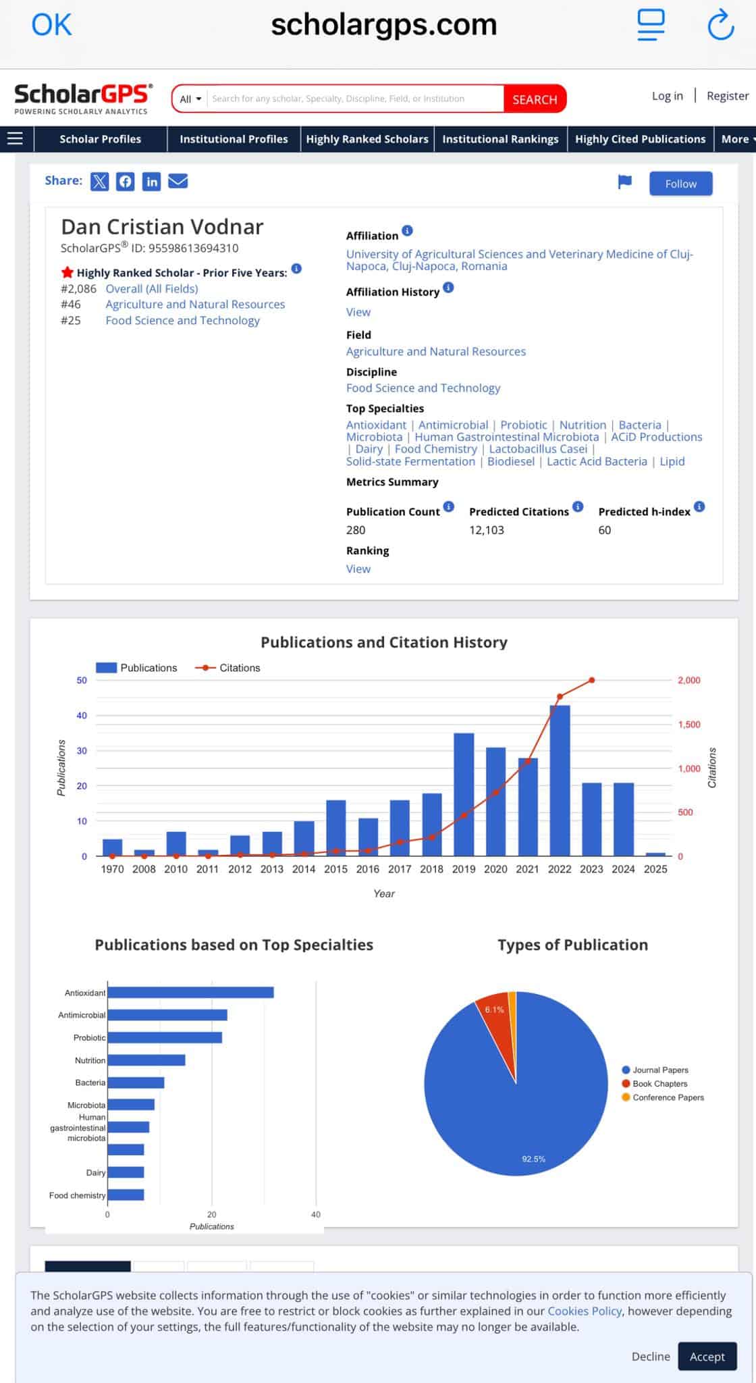Share profile on Facebook

[126, 182]
